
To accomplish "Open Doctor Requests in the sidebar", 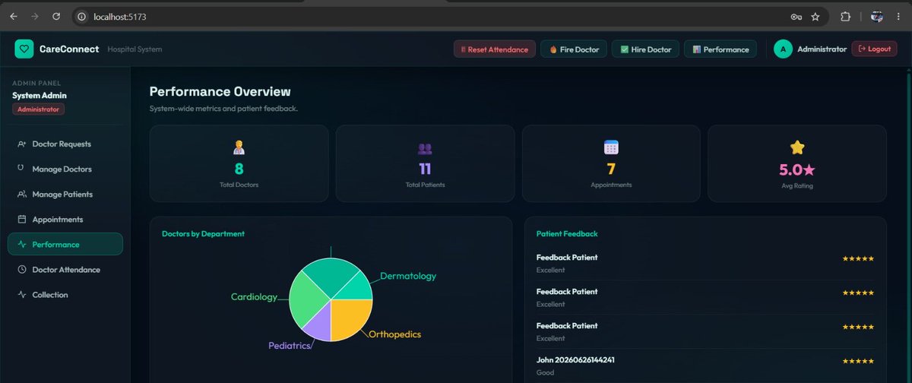I will [x=65, y=144].
